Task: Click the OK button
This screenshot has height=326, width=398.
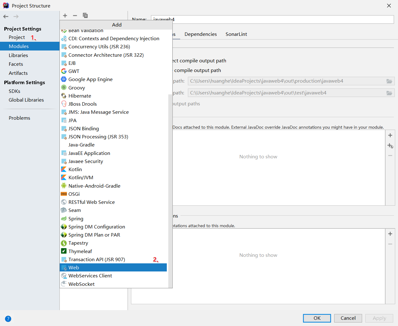Action: click(317, 318)
